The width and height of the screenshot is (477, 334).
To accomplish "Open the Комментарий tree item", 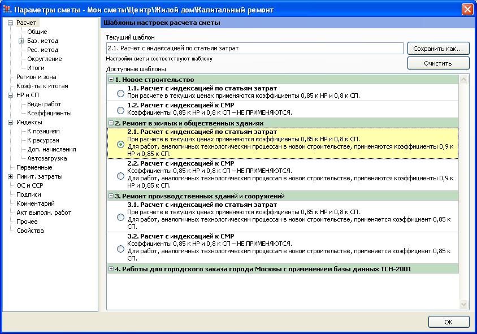I will [x=35, y=203].
